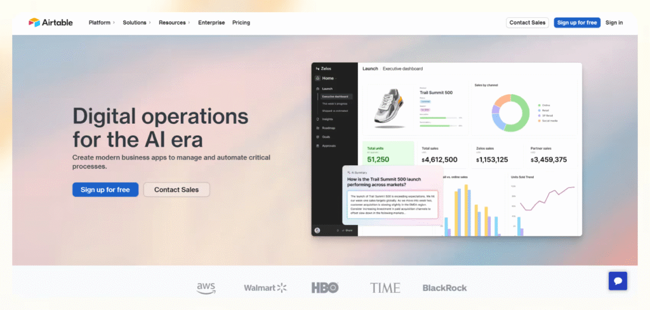Click the AWS logo

tap(206, 288)
